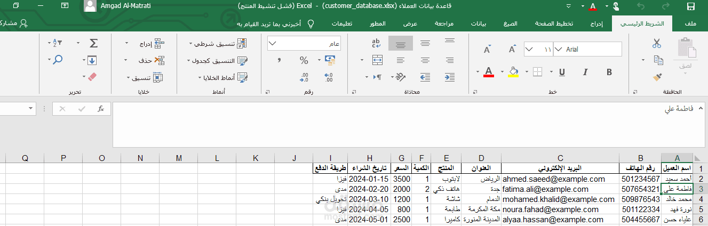Click the AutoSum sigma icon
Screen dimensions: 708x226
pyautogui.click(x=93, y=43)
